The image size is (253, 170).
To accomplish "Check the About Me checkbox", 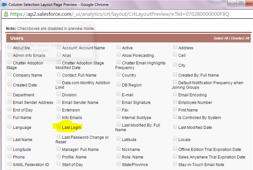I will 10,47.
